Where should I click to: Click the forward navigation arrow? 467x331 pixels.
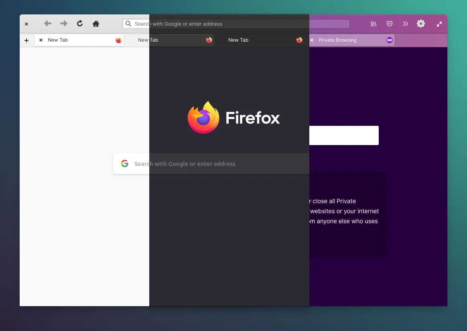point(63,24)
